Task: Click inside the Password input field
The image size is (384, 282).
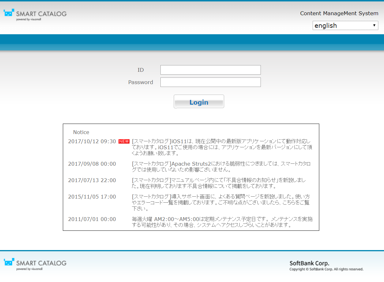Action: (210, 82)
